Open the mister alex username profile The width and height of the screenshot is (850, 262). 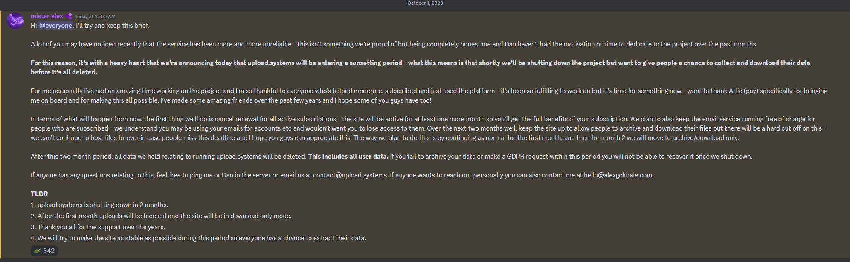[46, 16]
